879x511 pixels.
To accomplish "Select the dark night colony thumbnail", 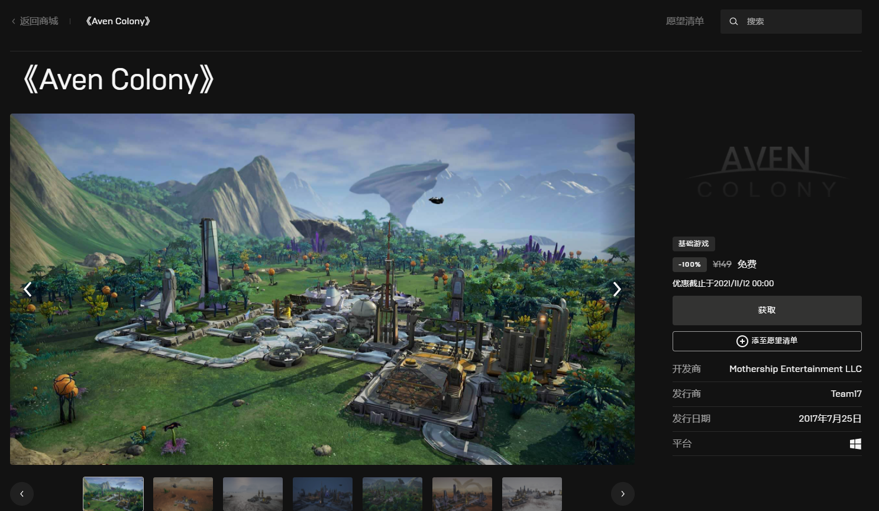I will point(322,494).
